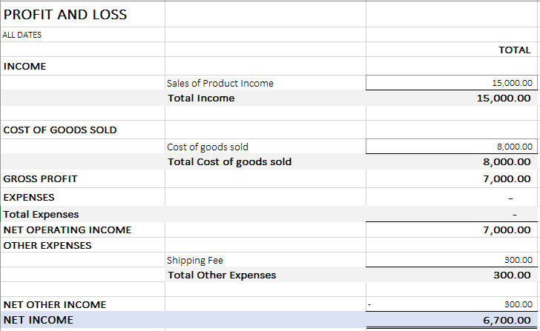This screenshot has height=331, width=540.
Task: Click the COST OF GOODS SOLD section heading
Action: [60, 130]
